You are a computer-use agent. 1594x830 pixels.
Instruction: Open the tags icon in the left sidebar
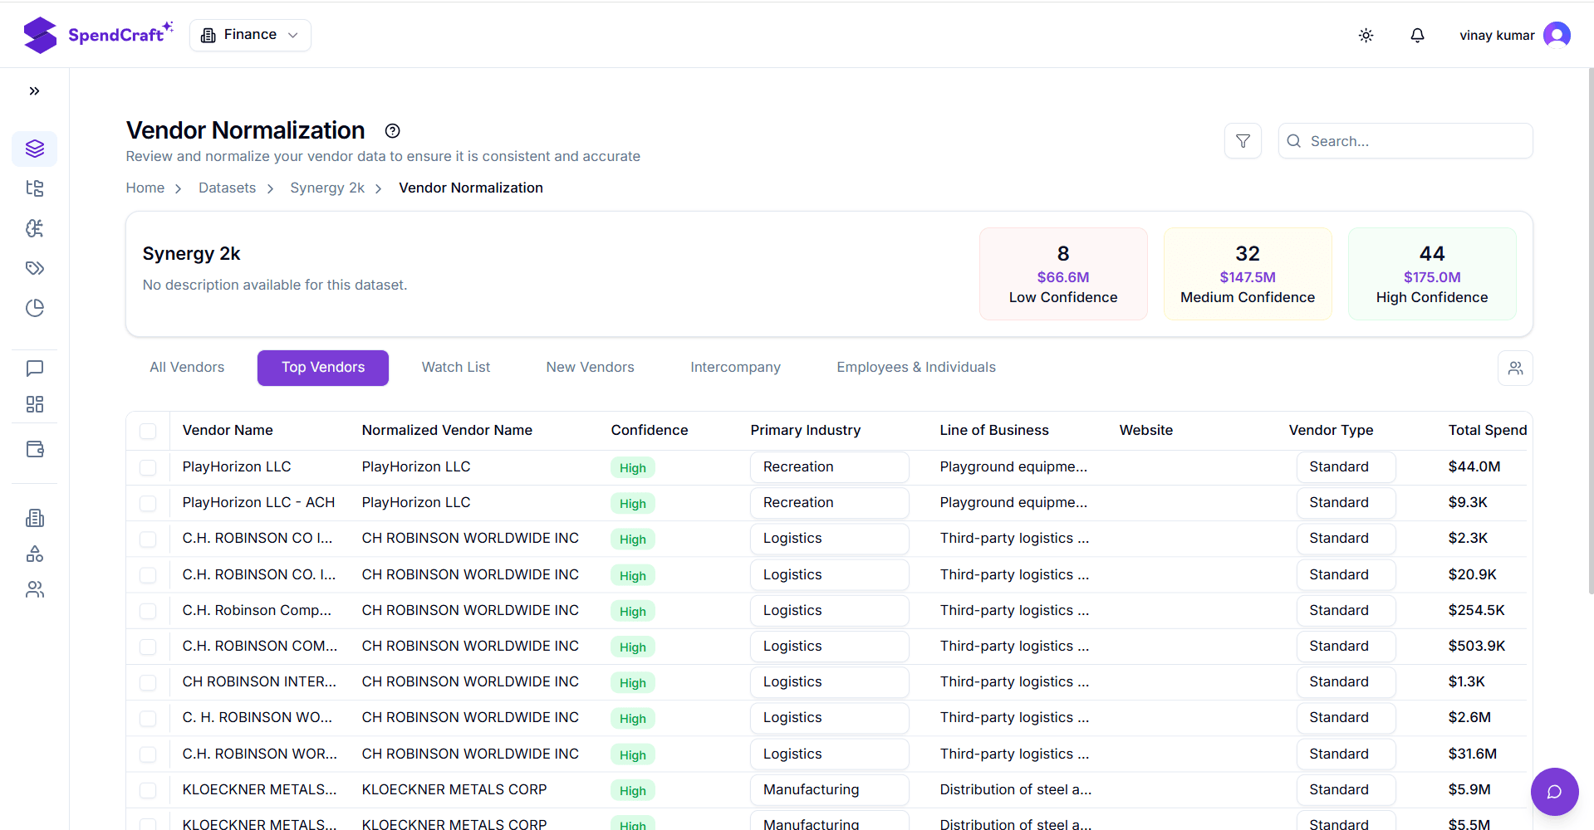coord(34,268)
